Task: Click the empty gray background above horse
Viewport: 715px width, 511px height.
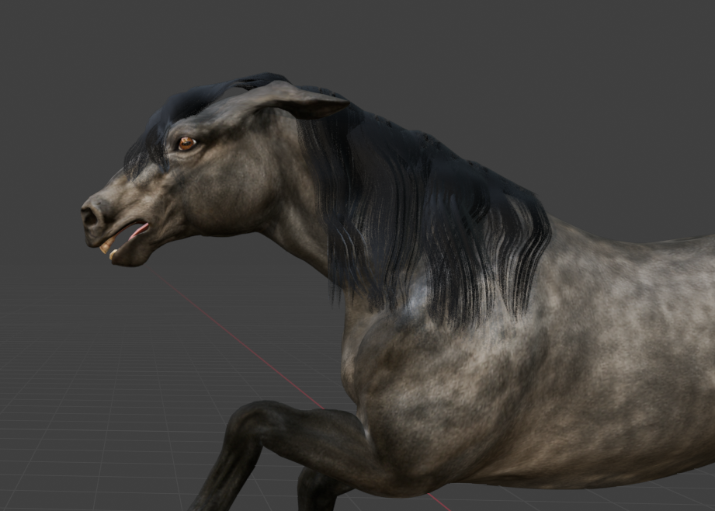Action: (466, 62)
